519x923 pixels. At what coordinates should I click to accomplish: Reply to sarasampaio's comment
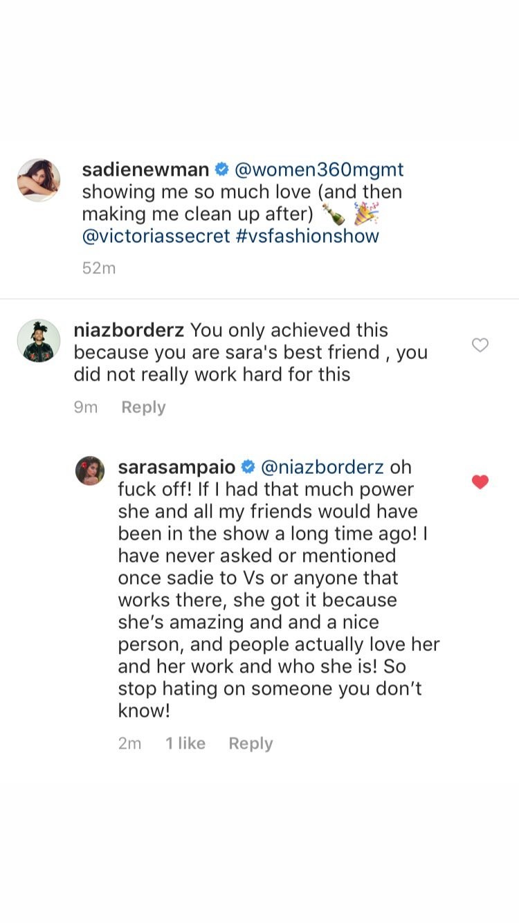251,743
